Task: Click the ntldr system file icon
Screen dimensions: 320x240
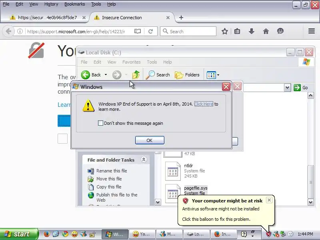Action: coord(173,171)
